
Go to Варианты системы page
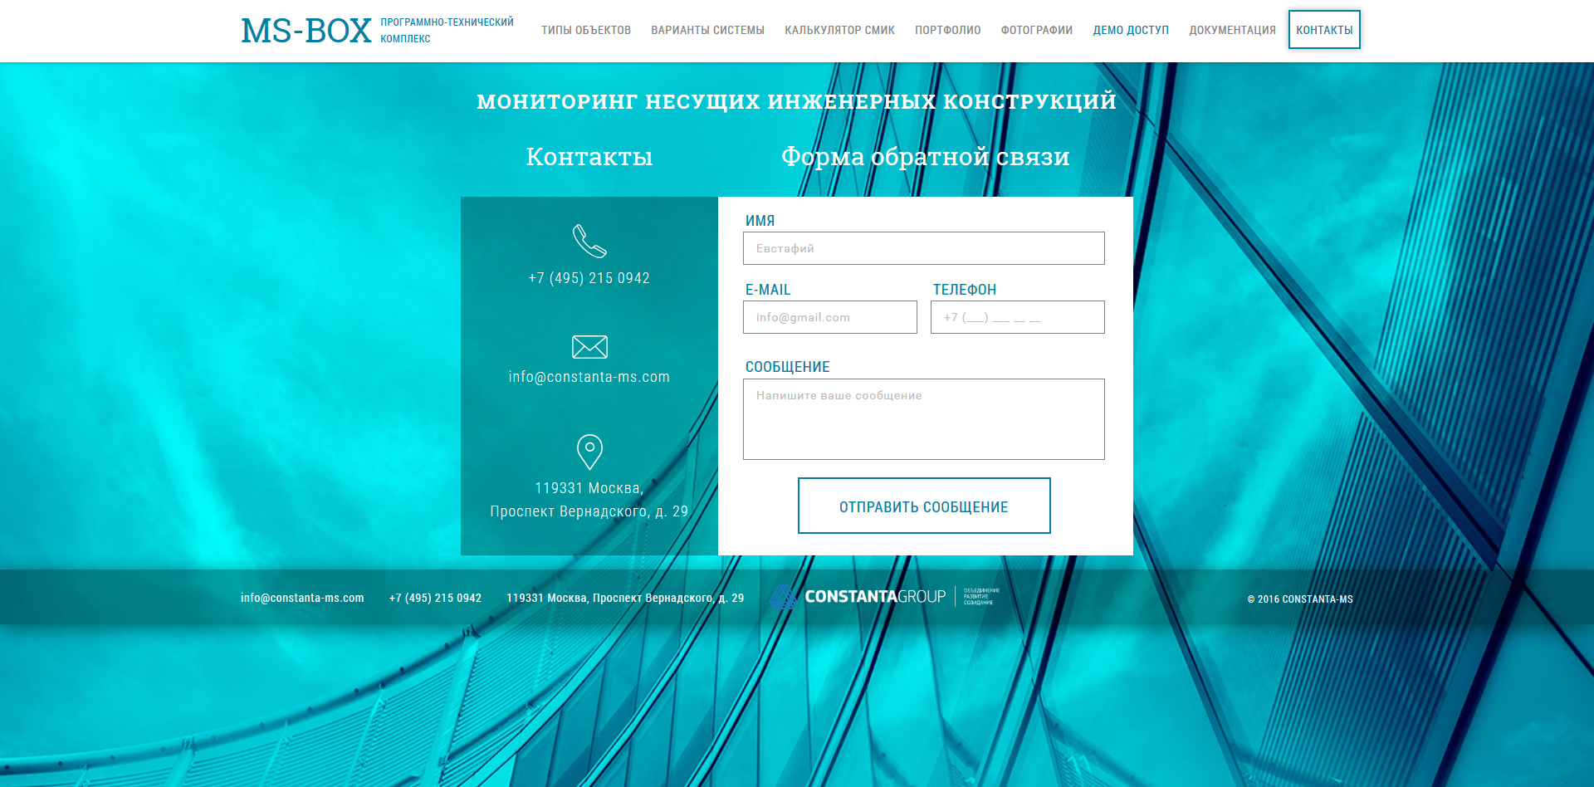[x=707, y=31]
